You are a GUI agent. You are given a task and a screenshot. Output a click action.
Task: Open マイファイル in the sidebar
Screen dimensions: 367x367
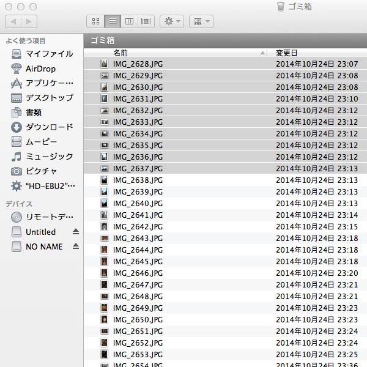point(49,54)
